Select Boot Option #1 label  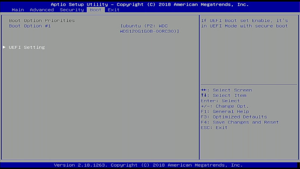(x=30, y=26)
